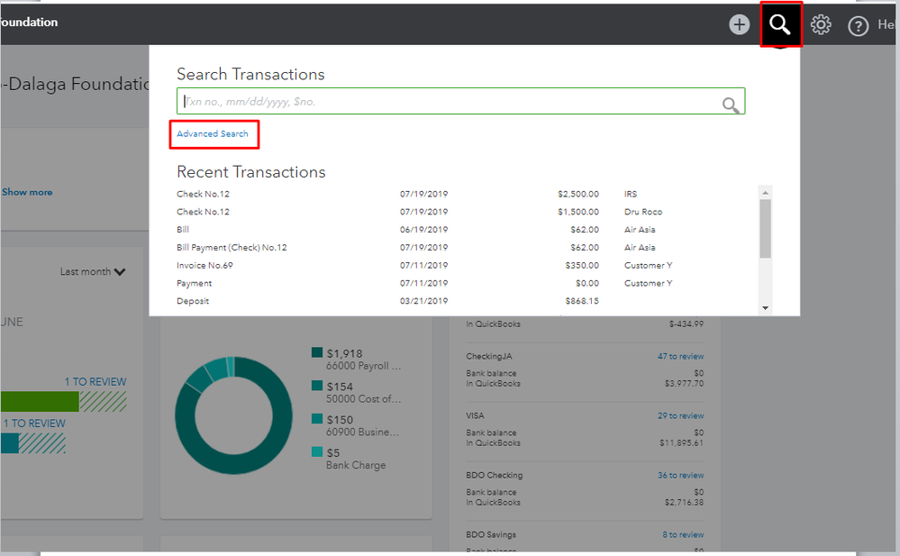The height and width of the screenshot is (556, 900).
Task: Click the plus Create icon in header
Action: 740,24
